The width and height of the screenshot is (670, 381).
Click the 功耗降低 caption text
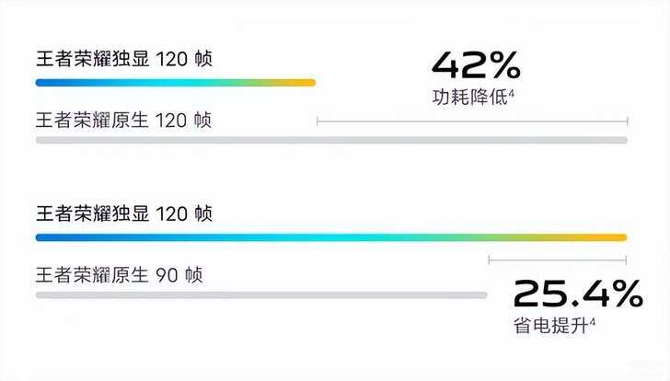coord(469,98)
